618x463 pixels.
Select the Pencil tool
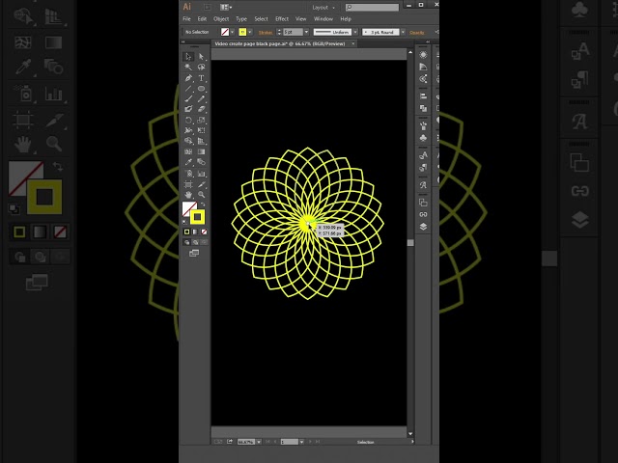[x=202, y=98]
